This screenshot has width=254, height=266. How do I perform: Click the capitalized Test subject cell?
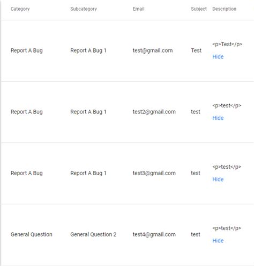pos(196,51)
